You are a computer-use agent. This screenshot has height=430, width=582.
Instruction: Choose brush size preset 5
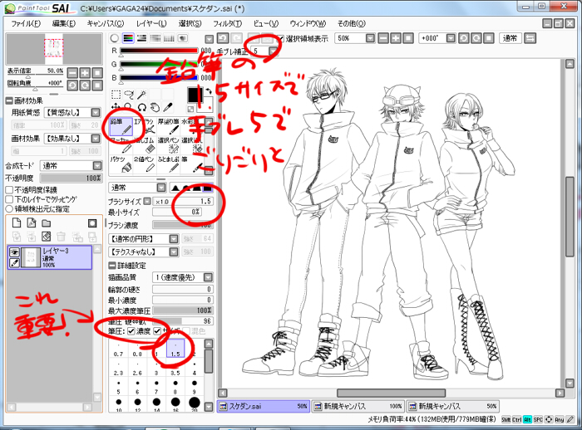[x=118, y=386]
